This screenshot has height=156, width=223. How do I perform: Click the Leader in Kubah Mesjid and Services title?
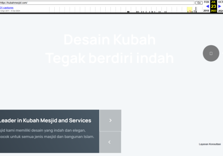coord(45,121)
